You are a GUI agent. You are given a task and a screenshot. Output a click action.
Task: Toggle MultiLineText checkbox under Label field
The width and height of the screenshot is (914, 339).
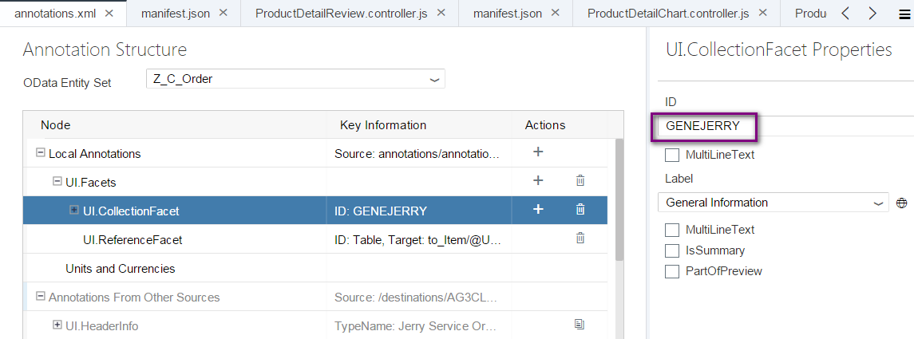672,230
